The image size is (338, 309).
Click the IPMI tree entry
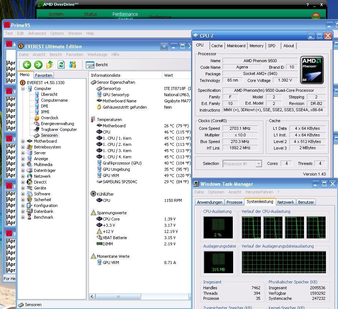pyautogui.click(x=45, y=112)
